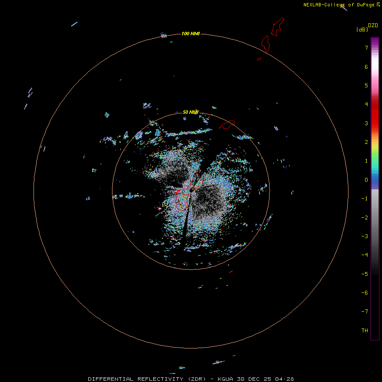382x382 pixels.
Task: Click the 1 value on the color scale
Action: [366, 161]
